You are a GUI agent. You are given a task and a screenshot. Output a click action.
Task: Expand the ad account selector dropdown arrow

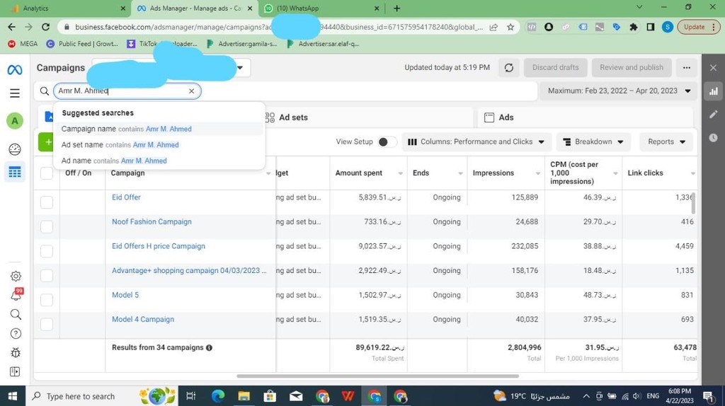240,68
